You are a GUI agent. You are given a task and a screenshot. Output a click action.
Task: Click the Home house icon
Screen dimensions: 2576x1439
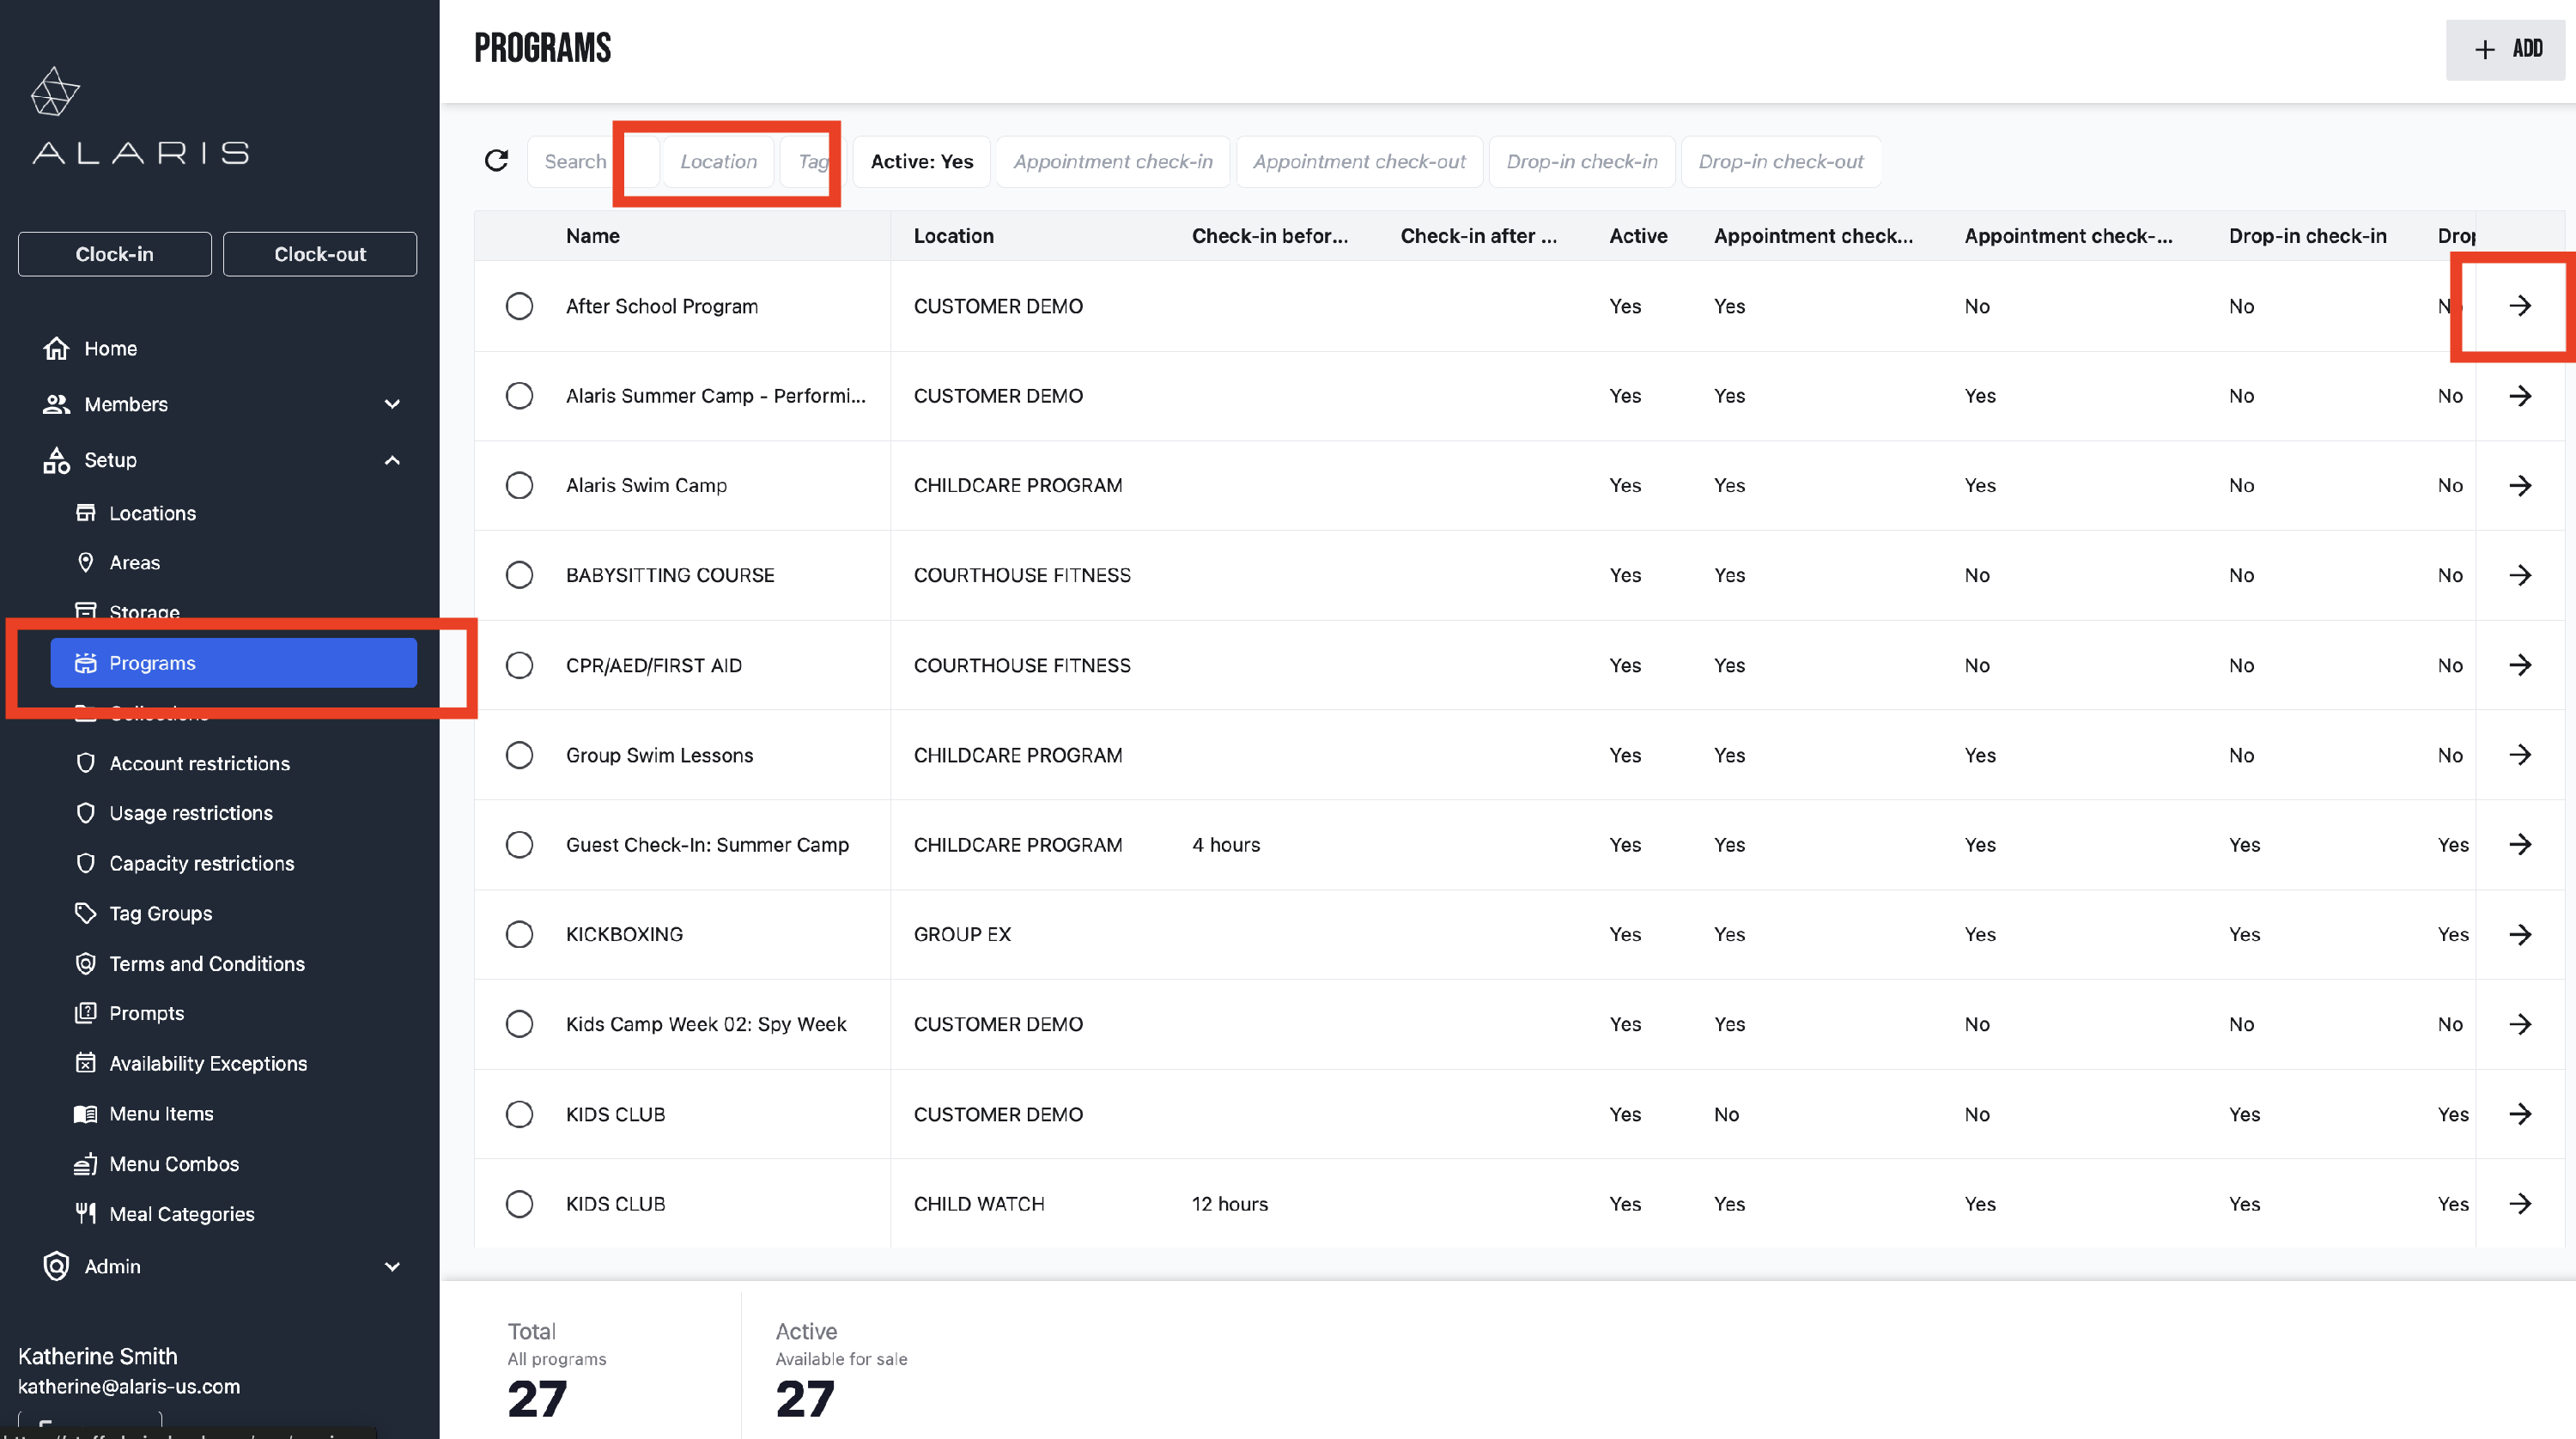56,348
